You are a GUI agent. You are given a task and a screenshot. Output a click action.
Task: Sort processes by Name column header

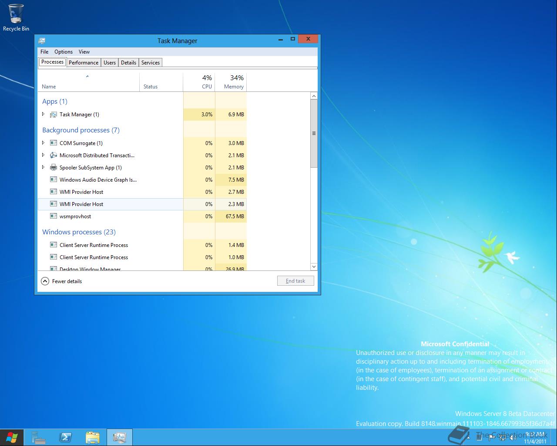coord(89,82)
